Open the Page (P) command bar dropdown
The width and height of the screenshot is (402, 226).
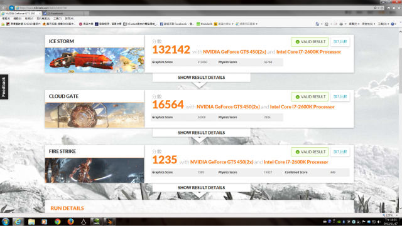pyautogui.click(x=354, y=24)
